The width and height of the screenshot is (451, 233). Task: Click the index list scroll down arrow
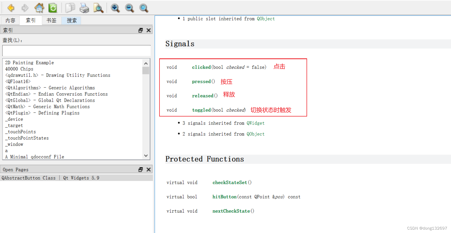[146, 156]
